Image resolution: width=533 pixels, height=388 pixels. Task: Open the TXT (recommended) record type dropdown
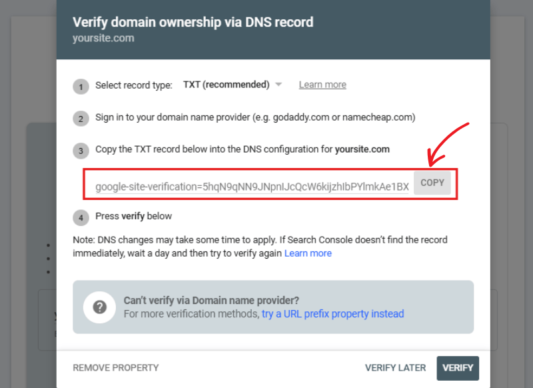tap(227, 85)
